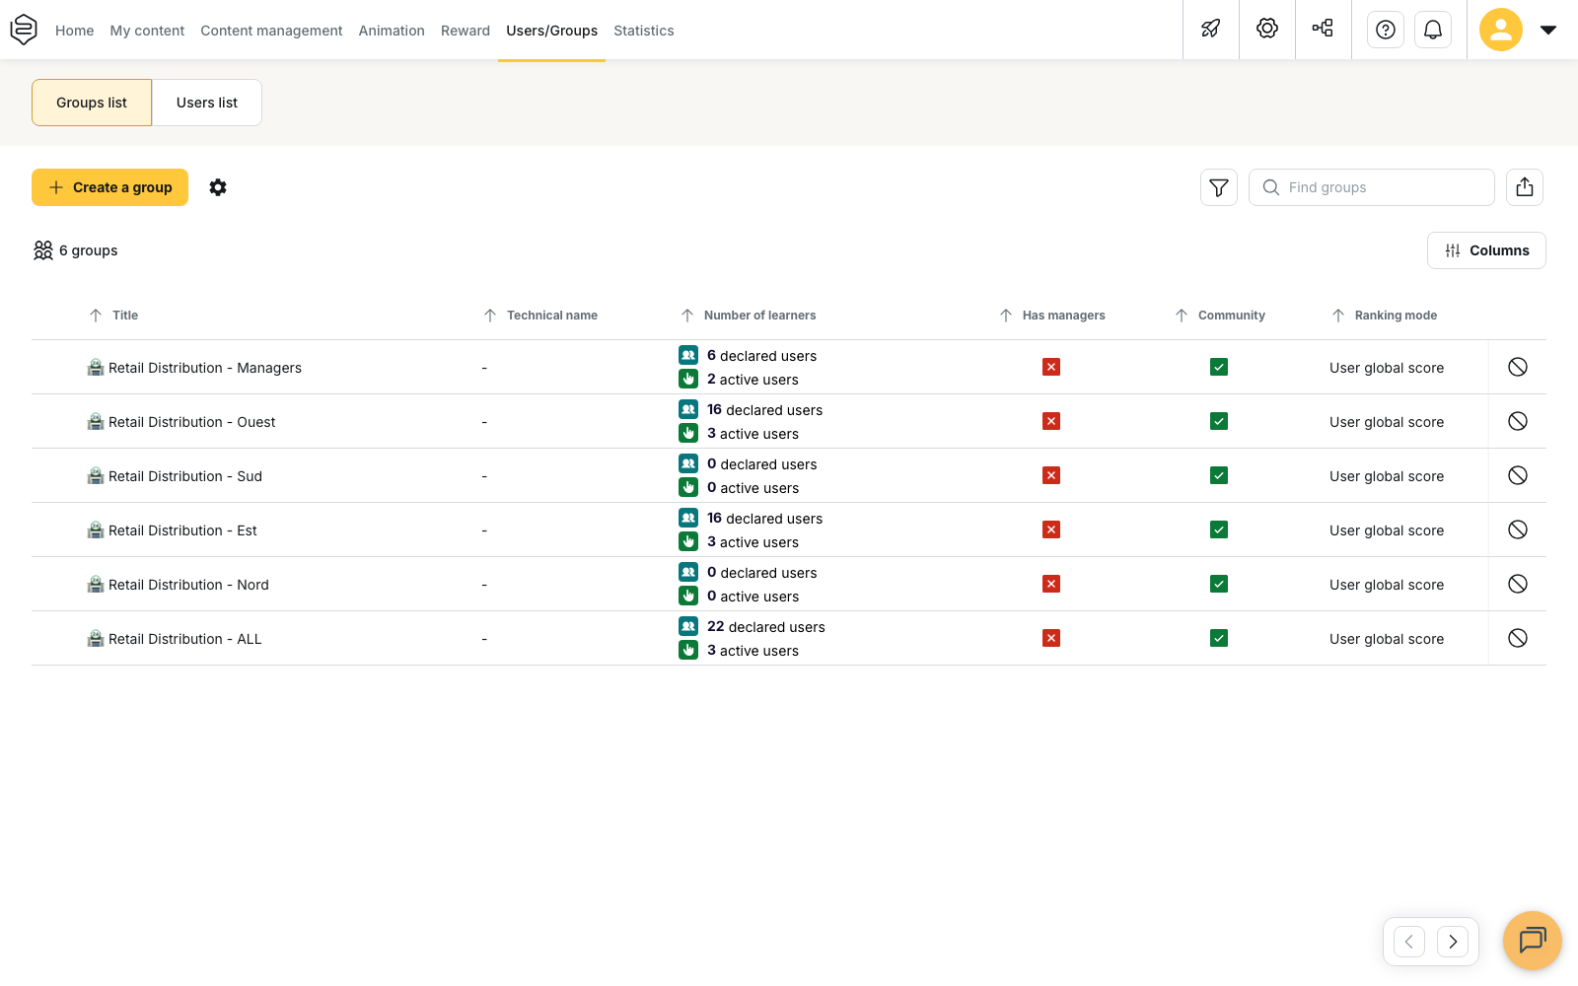
Task: Click the app logo in the header
Action: pyautogui.click(x=24, y=30)
